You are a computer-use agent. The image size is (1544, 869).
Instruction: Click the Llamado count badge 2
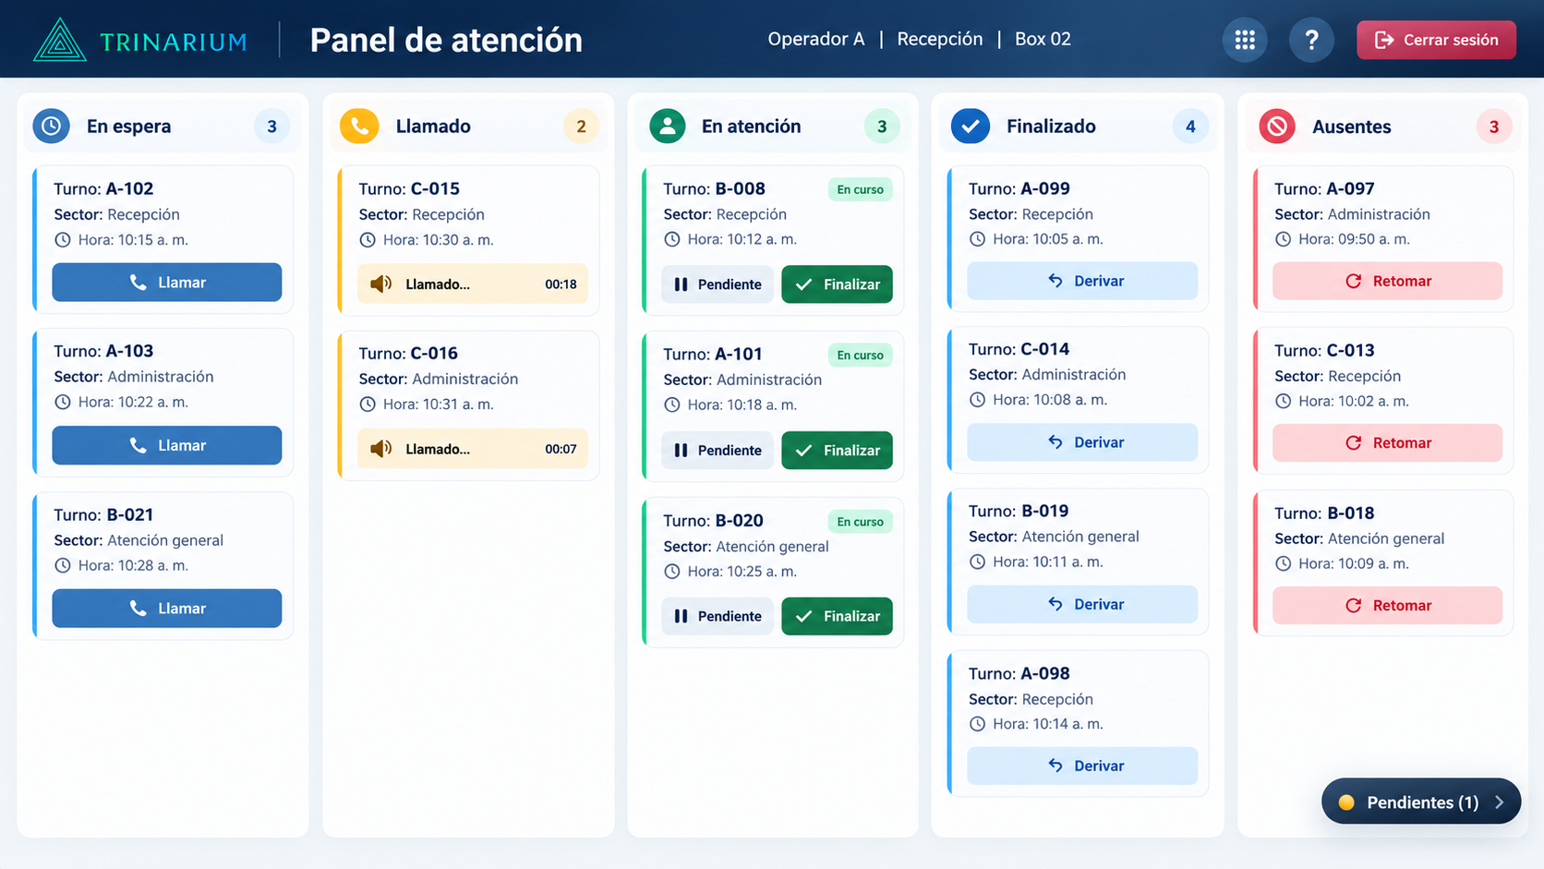point(581,127)
